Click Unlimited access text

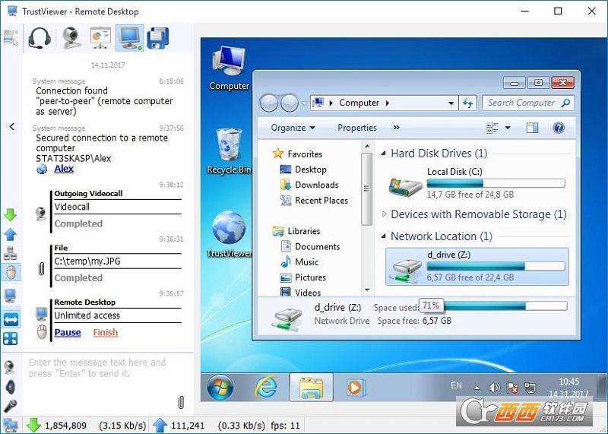click(x=87, y=315)
